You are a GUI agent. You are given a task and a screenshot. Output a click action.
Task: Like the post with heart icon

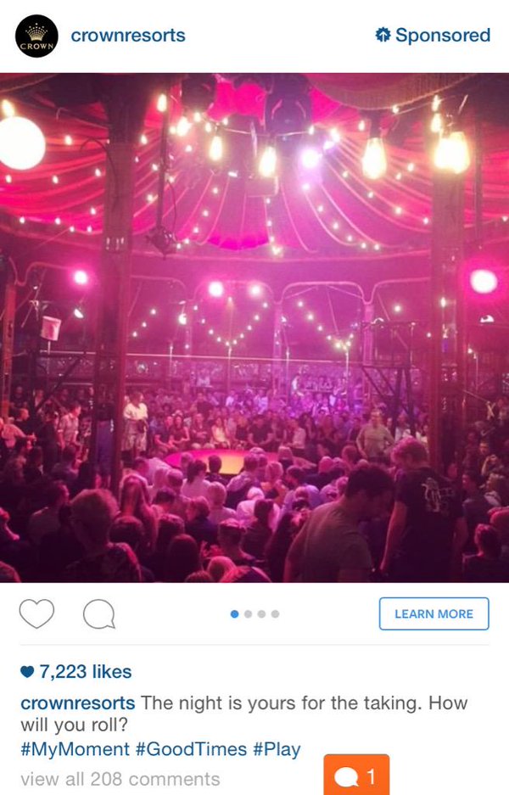[x=36, y=613]
